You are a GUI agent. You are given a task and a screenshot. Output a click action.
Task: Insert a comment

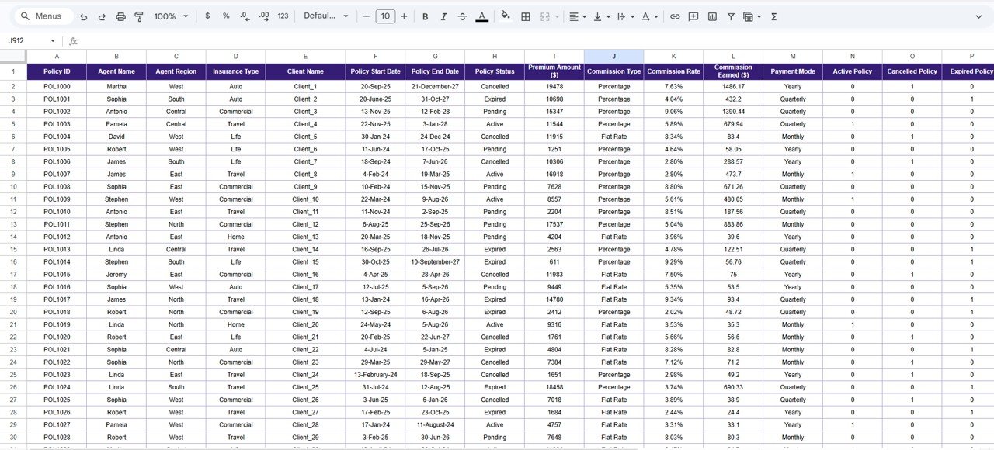(693, 16)
